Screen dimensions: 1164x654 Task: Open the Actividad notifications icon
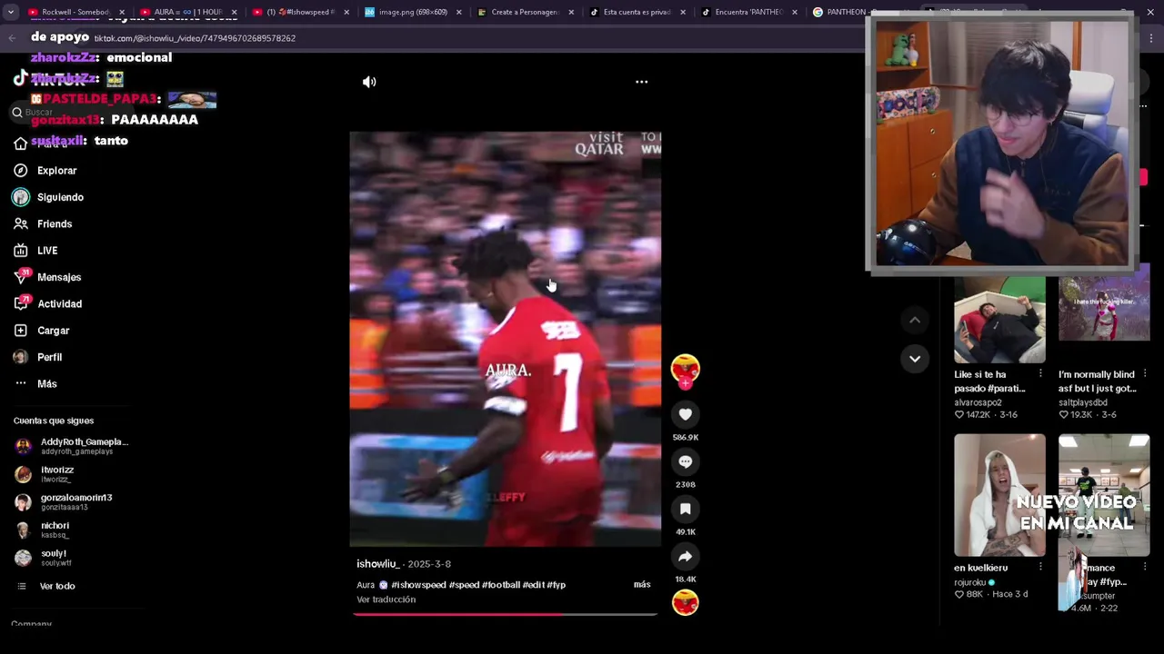click(21, 303)
